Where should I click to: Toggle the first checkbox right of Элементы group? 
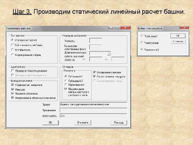94,72
